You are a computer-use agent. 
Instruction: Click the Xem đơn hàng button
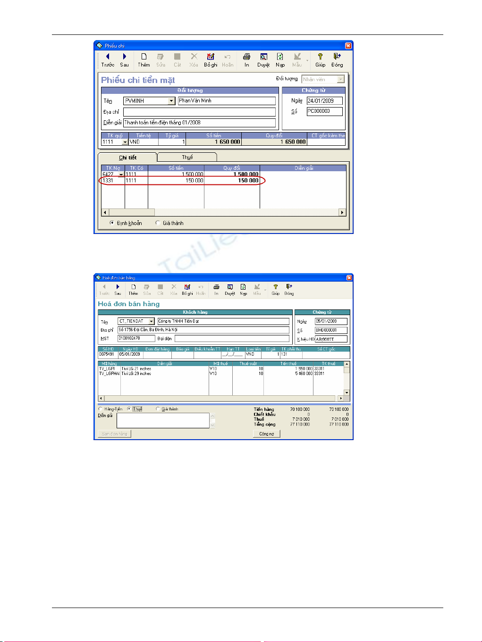(115, 434)
